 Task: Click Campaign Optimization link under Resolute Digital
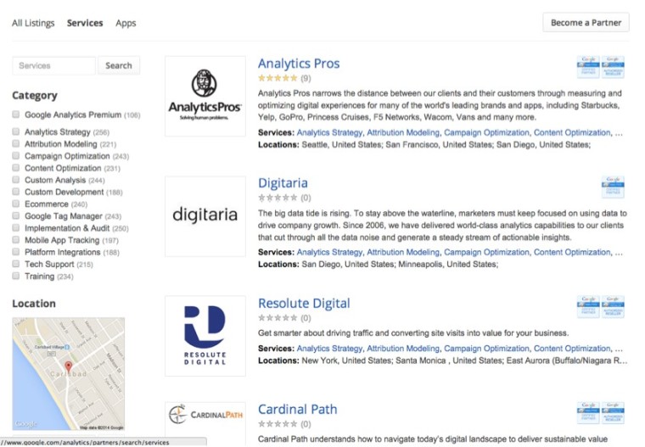click(x=486, y=349)
